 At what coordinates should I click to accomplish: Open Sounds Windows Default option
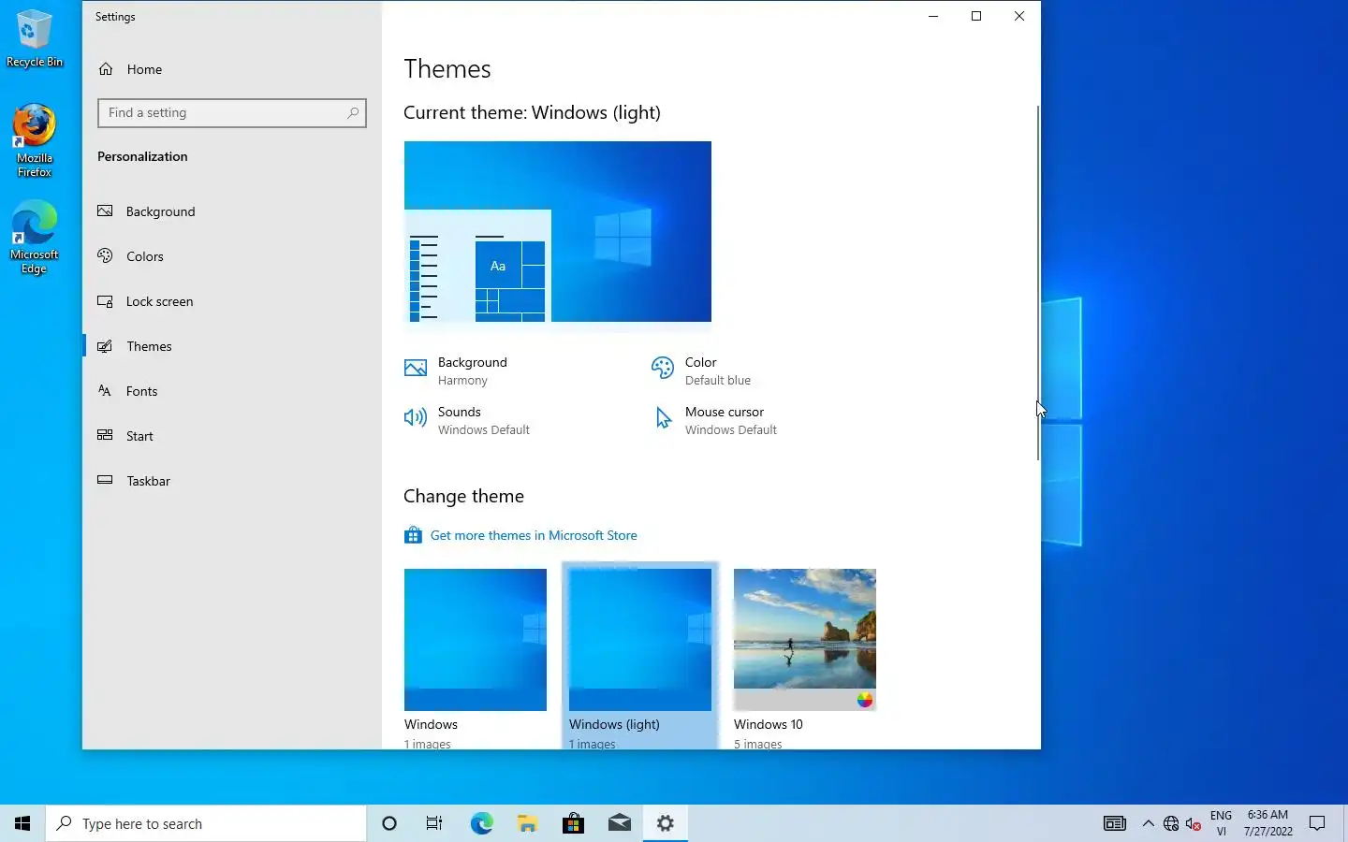pyautogui.click(x=467, y=420)
